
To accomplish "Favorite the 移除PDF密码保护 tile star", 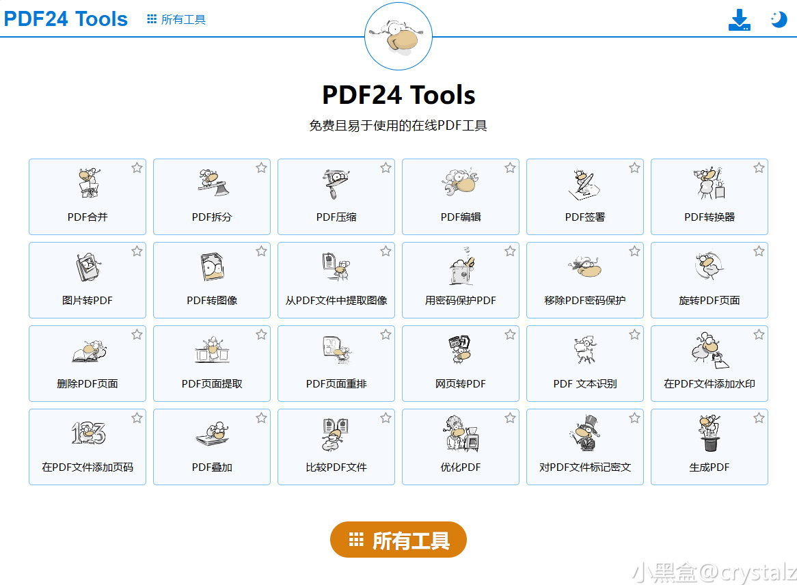I will [634, 251].
